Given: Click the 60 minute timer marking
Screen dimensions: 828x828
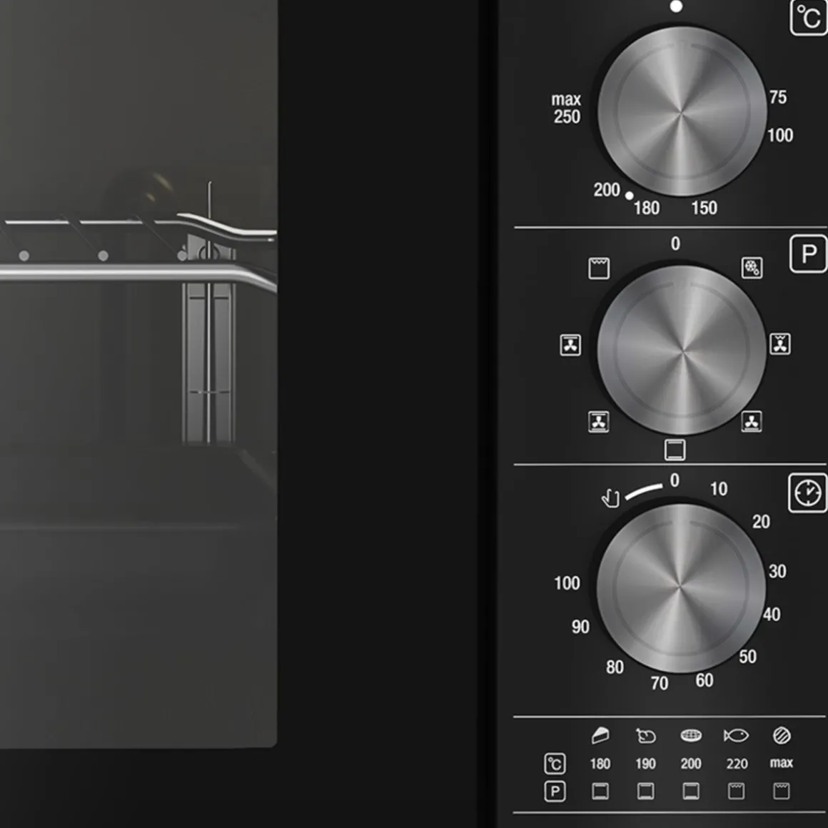Looking at the screenshot, I should [705, 680].
